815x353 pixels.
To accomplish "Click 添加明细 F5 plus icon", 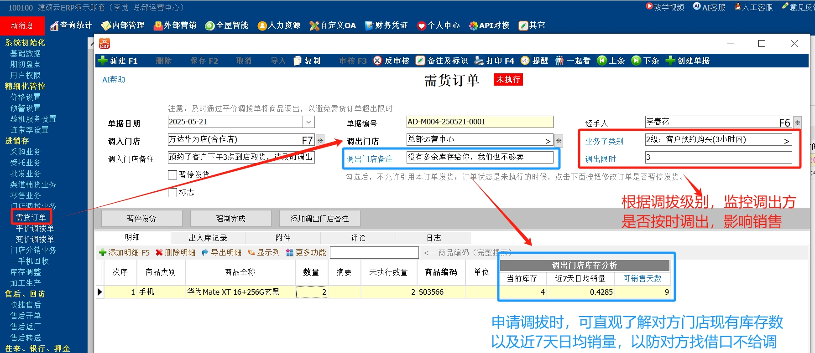I will (x=103, y=252).
